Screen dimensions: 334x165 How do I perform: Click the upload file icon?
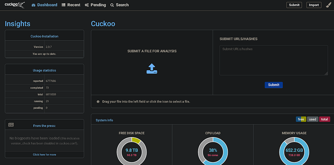152,69
